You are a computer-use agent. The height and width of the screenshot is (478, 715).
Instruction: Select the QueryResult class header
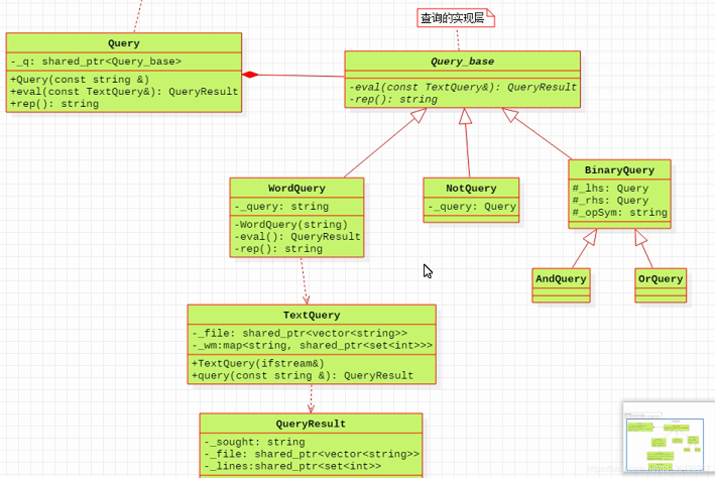[311, 424]
